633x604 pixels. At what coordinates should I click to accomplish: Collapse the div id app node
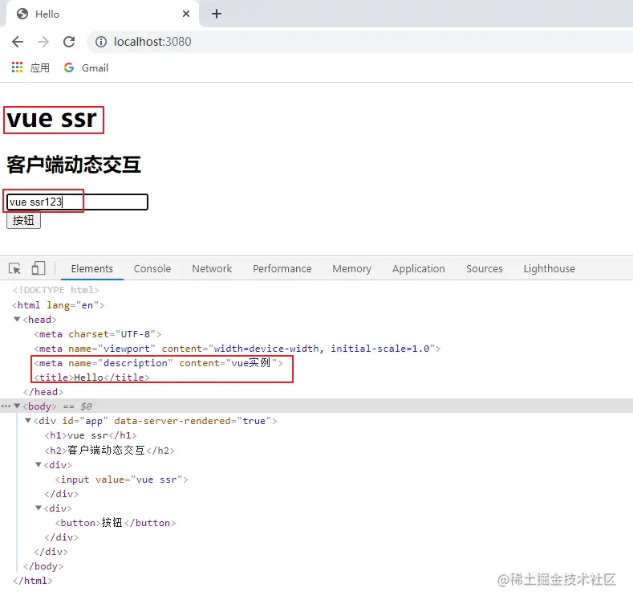(x=28, y=420)
